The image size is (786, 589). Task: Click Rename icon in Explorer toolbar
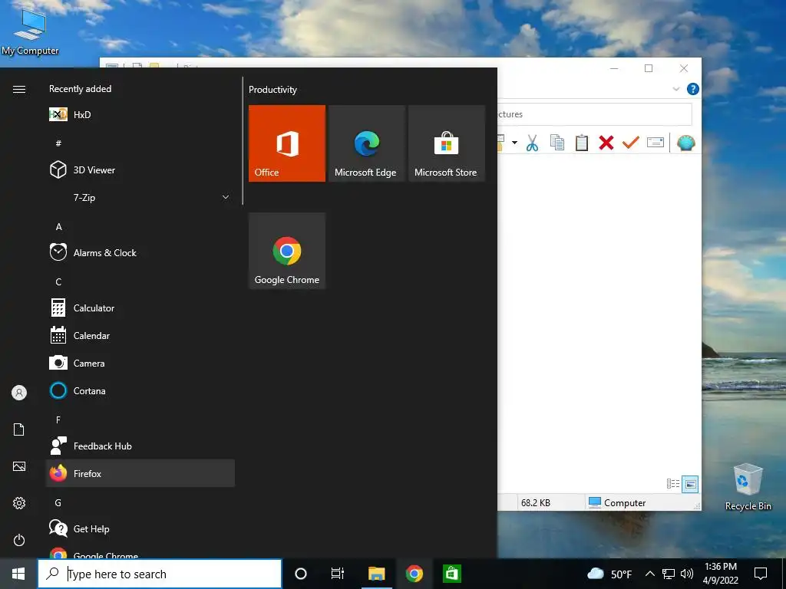click(656, 143)
